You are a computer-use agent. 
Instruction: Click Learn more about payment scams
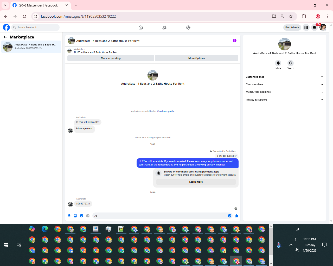click(x=196, y=182)
